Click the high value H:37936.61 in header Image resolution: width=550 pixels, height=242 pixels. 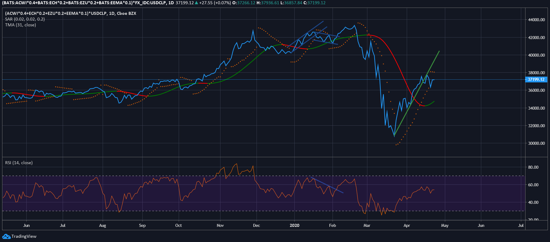[268, 3]
